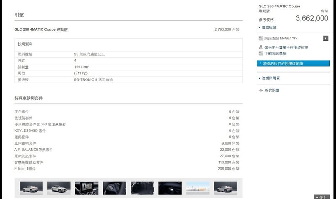Open fourth thumbnail showing keyless start button
The height and width of the screenshot is (199, 336).
tap(114, 188)
